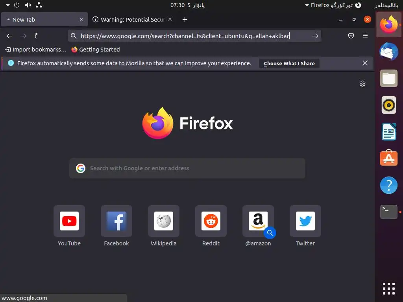Go back with the back arrow
Viewport: 403px width, 302px height.
[x=9, y=36]
